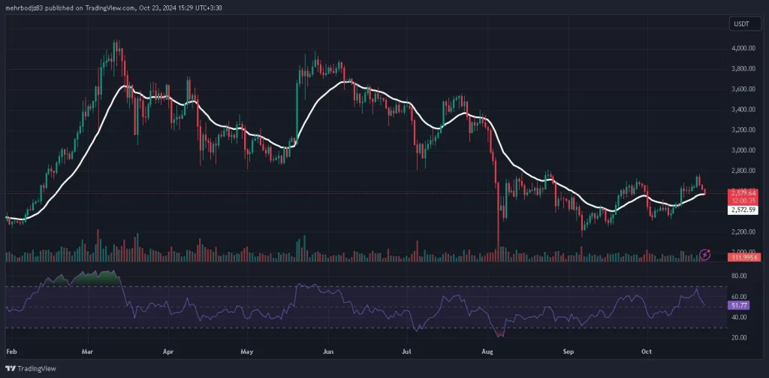The width and height of the screenshot is (769, 378).
Task: Click the red volume label 111.995K
Action: pyautogui.click(x=742, y=258)
